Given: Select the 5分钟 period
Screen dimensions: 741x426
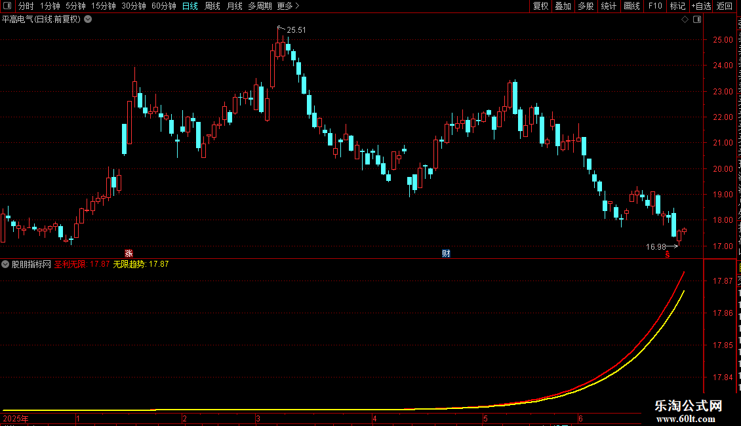Looking at the screenshot, I should (75, 6).
